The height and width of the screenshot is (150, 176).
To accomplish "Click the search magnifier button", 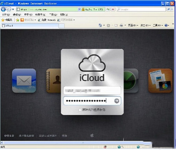I will [169, 9].
